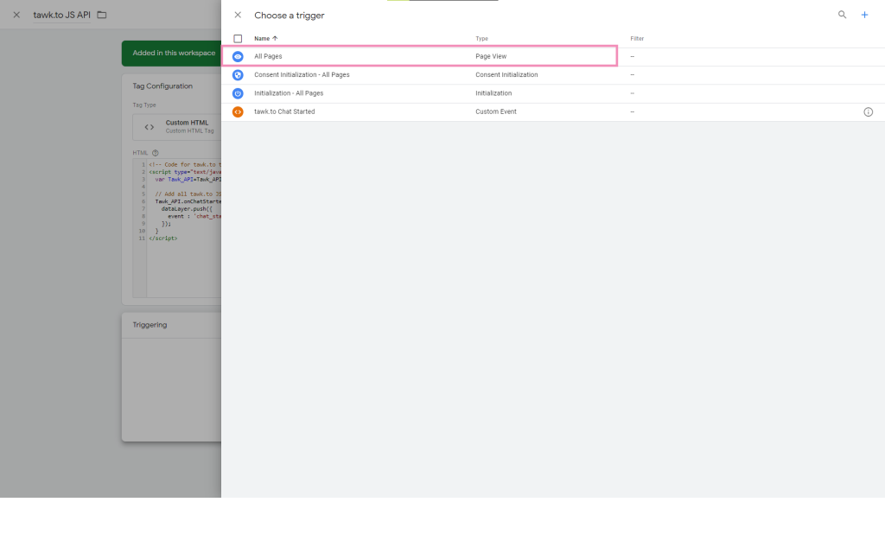Screen dimensions: 885x553
Task: Close the Choose a trigger panel
Action: (x=238, y=16)
